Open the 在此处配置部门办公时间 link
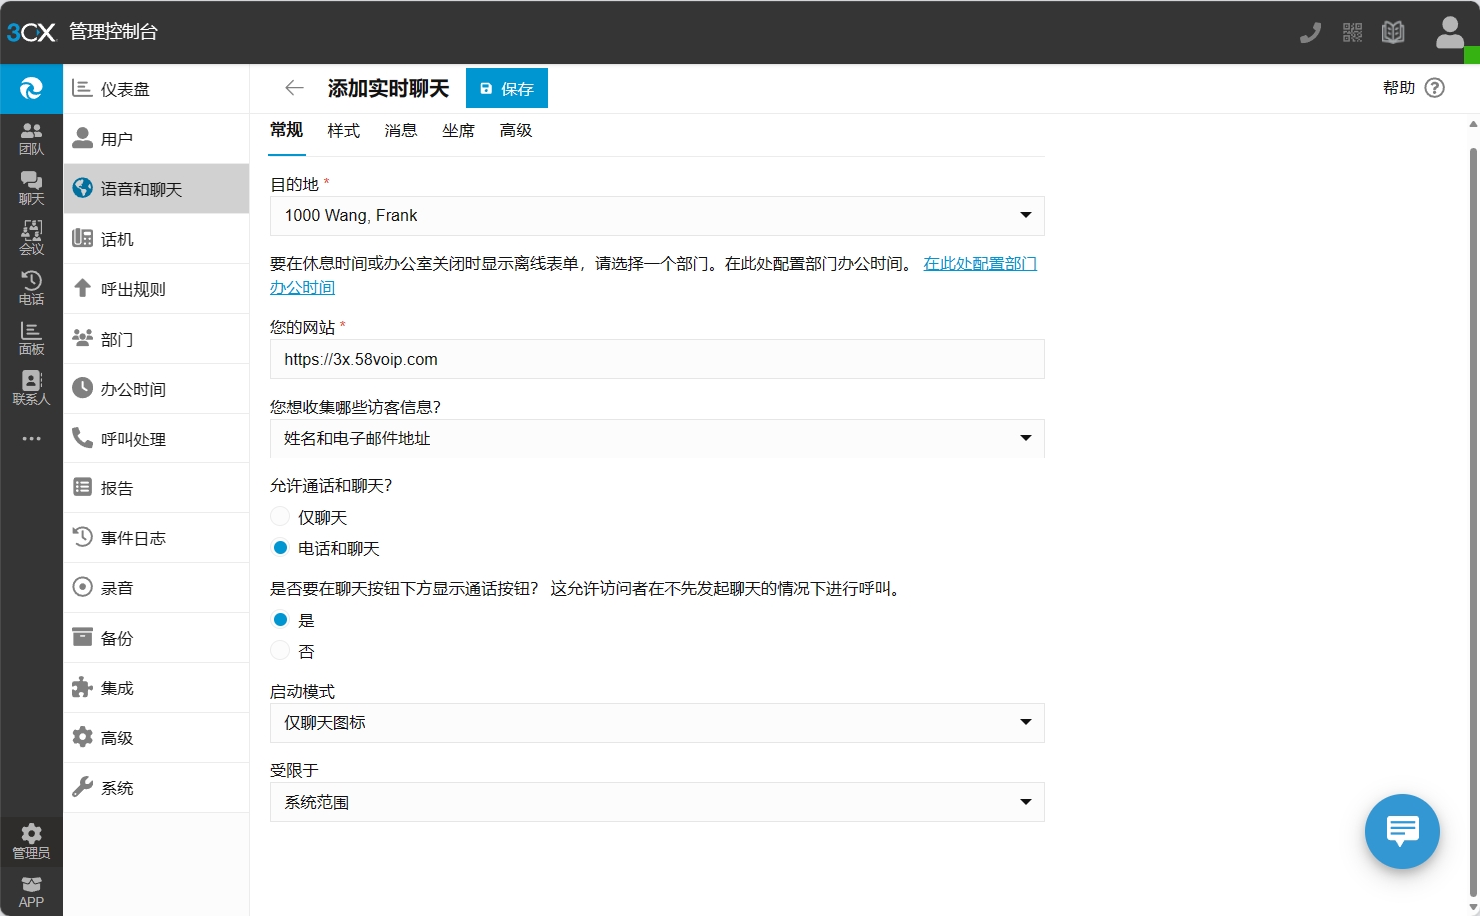This screenshot has height=916, width=1480. pos(980,263)
